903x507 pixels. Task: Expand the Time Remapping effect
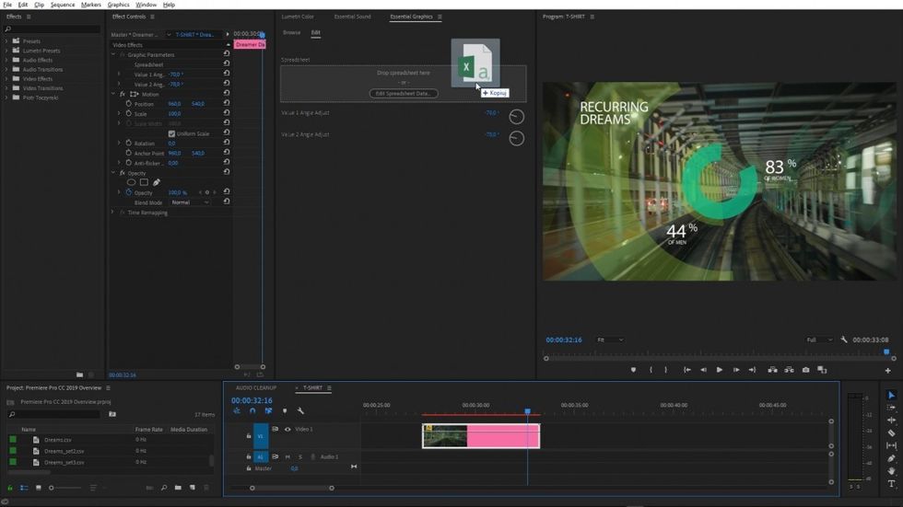(x=112, y=213)
